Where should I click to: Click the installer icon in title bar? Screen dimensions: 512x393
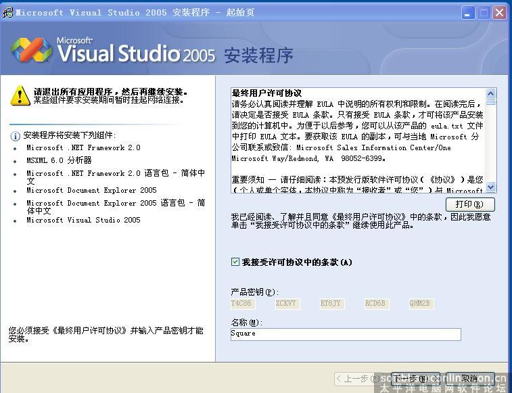coord(7,13)
